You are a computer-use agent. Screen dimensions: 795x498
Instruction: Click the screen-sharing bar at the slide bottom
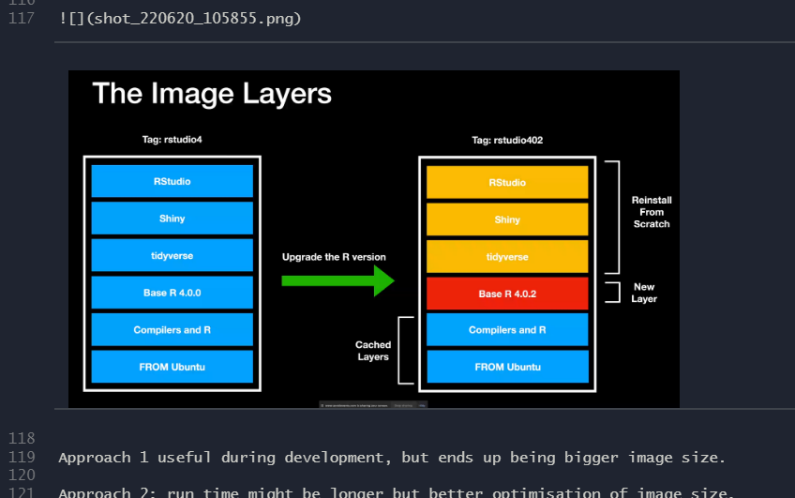(373, 405)
